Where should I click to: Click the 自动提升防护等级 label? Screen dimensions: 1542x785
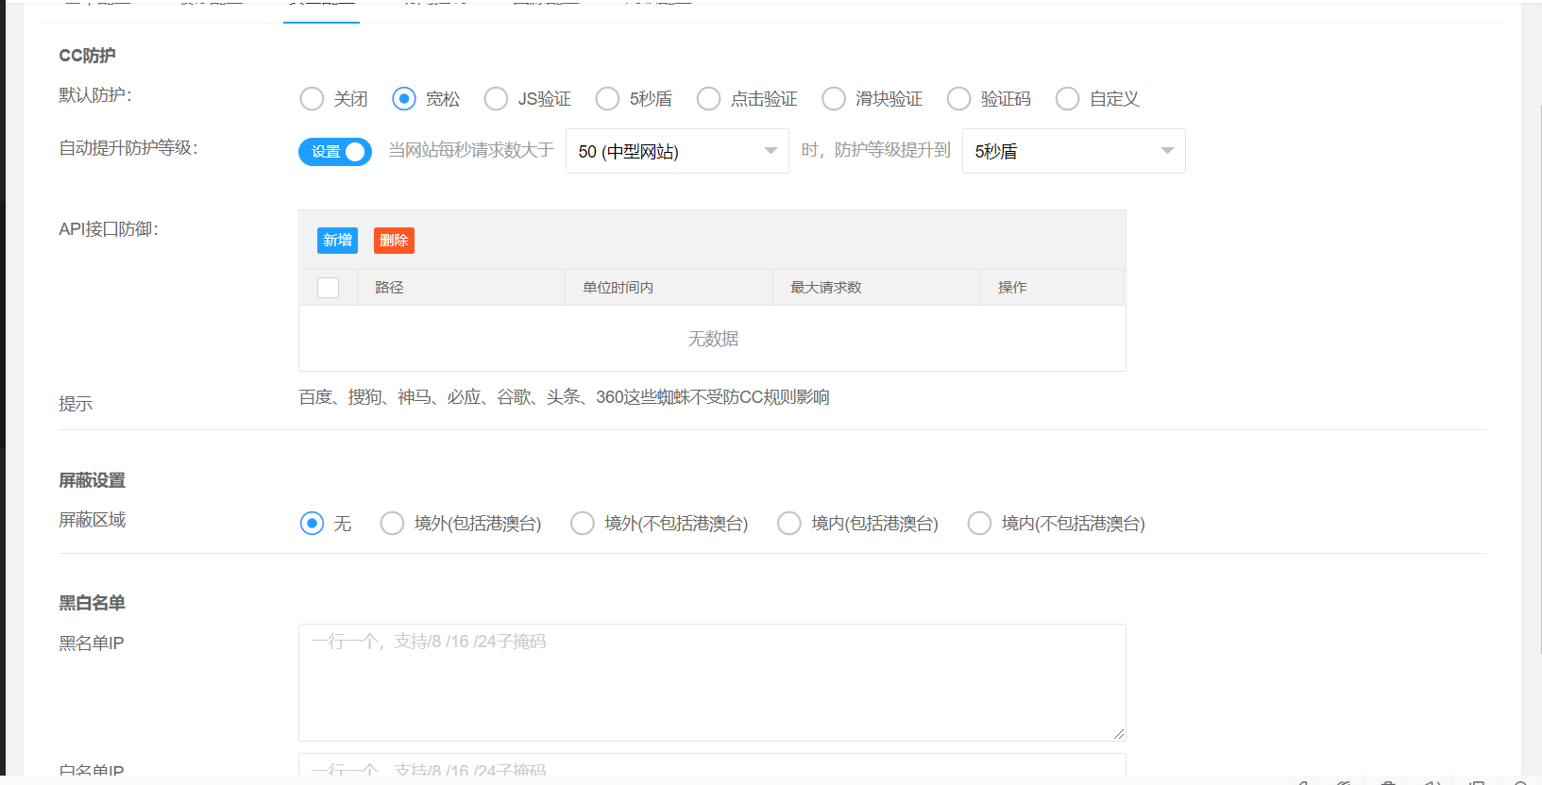pyautogui.click(x=128, y=148)
